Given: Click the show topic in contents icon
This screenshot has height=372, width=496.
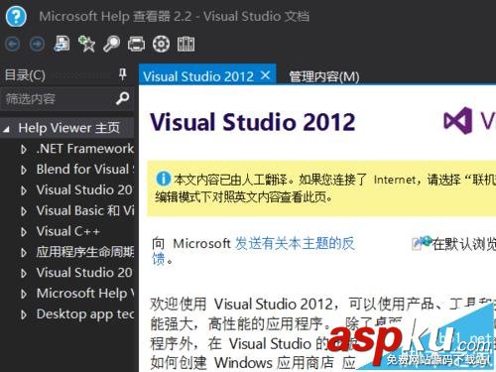Looking at the screenshot, I should [x=62, y=44].
